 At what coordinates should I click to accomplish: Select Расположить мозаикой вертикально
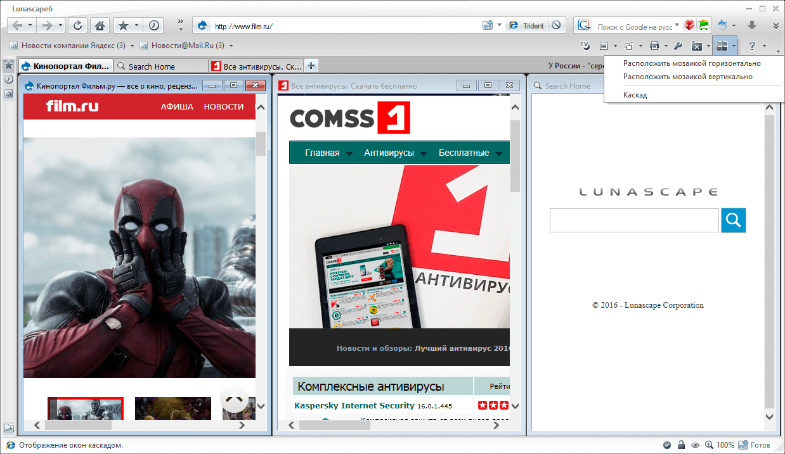(687, 77)
